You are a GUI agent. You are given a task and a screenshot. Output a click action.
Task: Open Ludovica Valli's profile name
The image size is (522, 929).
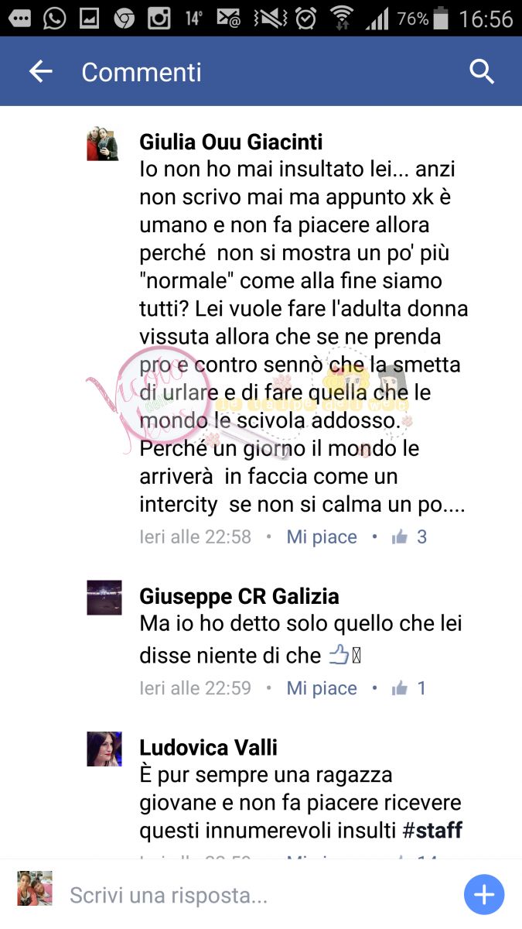tap(208, 747)
